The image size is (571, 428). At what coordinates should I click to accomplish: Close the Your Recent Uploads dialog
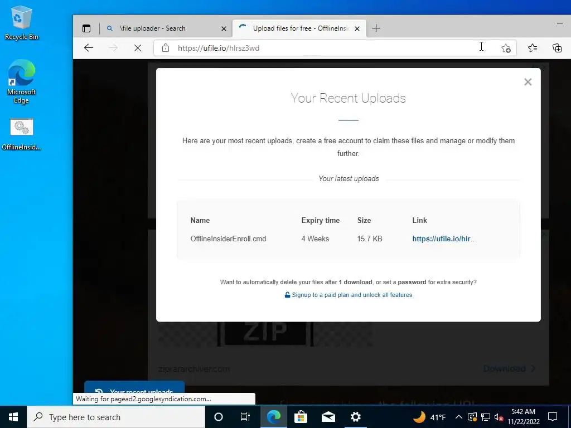coord(528,82)
